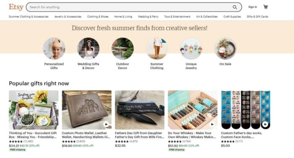This screenshot has width=294, height=158.
Task: Open Wedding Gifts & Decor link
Action: (x=88, y=66)
